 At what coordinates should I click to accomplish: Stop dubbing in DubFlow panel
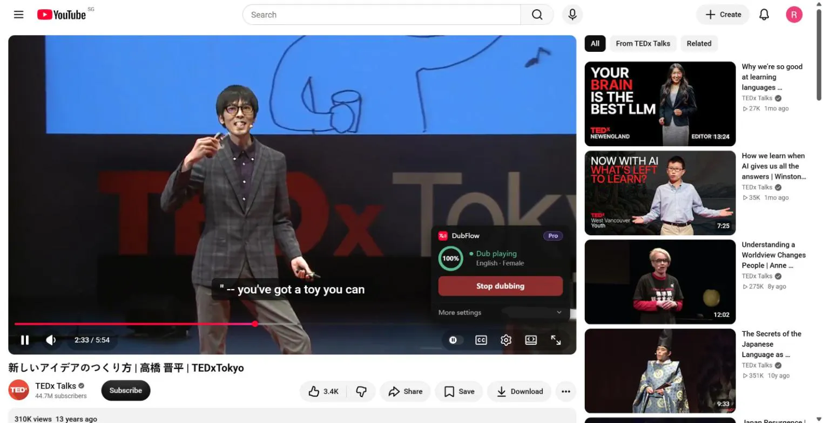coord(500,286)
